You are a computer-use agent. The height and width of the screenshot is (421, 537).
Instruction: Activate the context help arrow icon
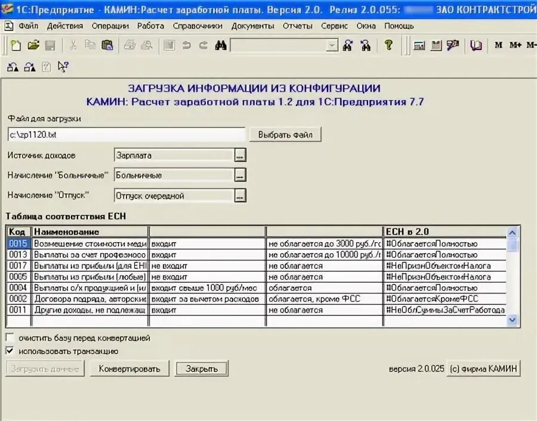tap(62, 67)
